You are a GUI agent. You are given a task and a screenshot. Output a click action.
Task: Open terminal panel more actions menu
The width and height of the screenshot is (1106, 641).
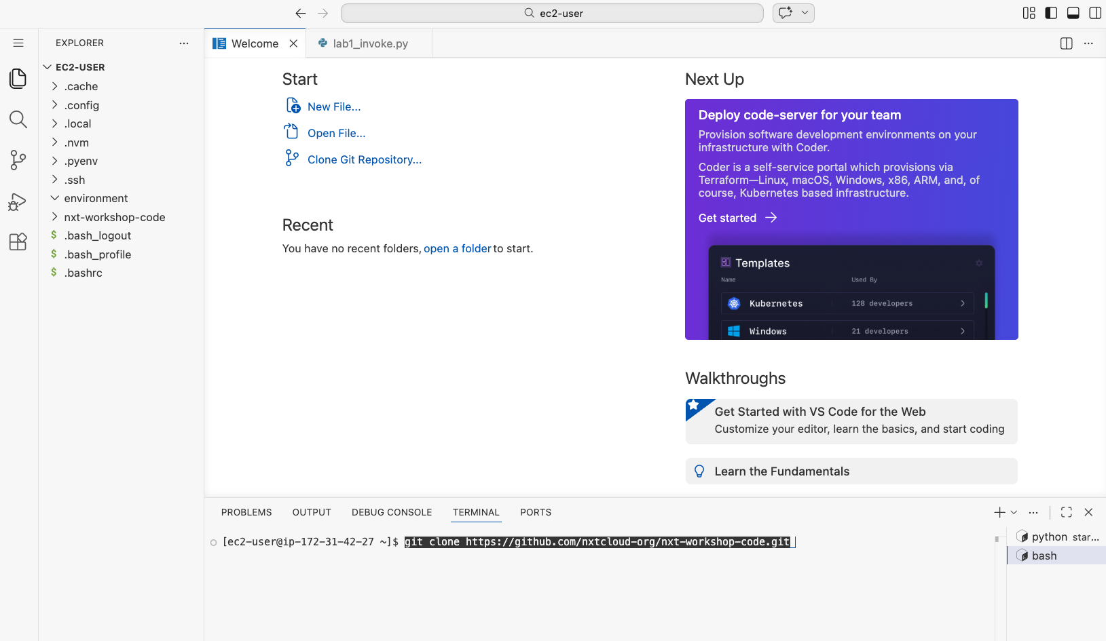[1033, 512]
